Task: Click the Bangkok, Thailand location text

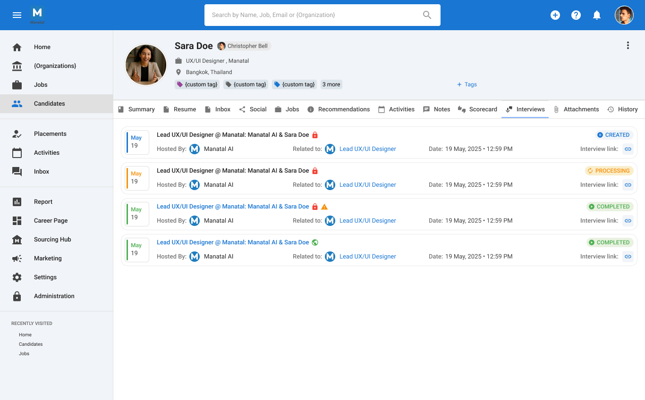Action: [x=209, y=72]
